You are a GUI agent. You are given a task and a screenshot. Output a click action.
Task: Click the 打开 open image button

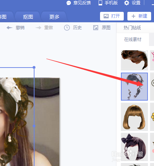point(112,16)
